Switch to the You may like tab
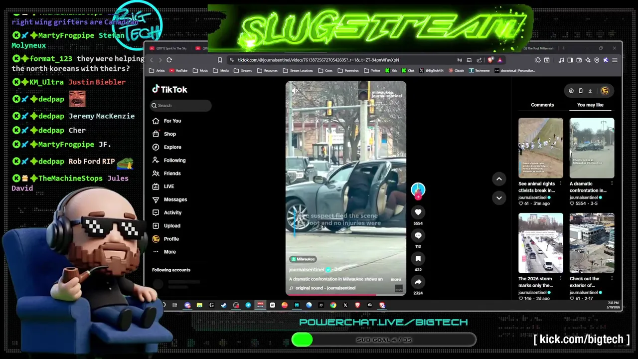This screenshot has height=359, width=638. click(590, 105)
